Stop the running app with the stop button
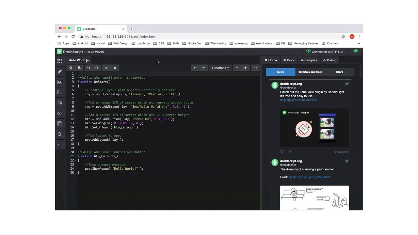 tap(115, 68)
